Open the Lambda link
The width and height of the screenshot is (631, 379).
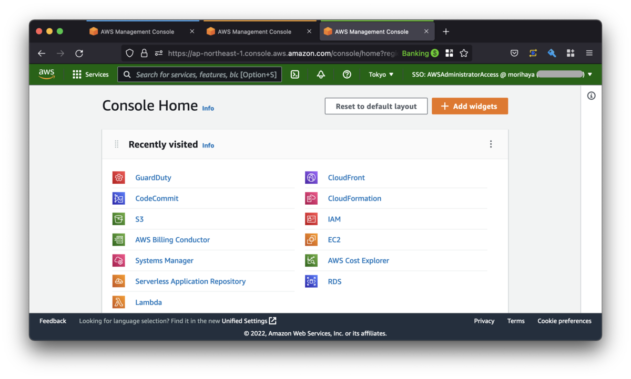[148, 302]
